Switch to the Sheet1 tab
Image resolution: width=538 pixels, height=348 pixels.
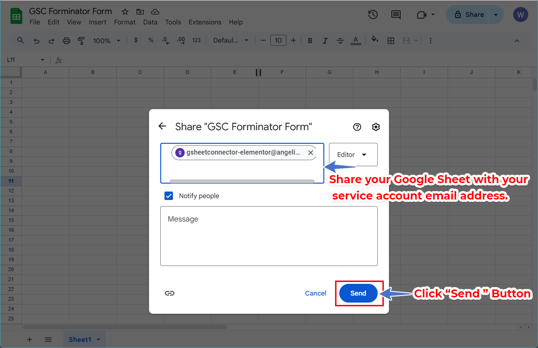pos(80,339)
